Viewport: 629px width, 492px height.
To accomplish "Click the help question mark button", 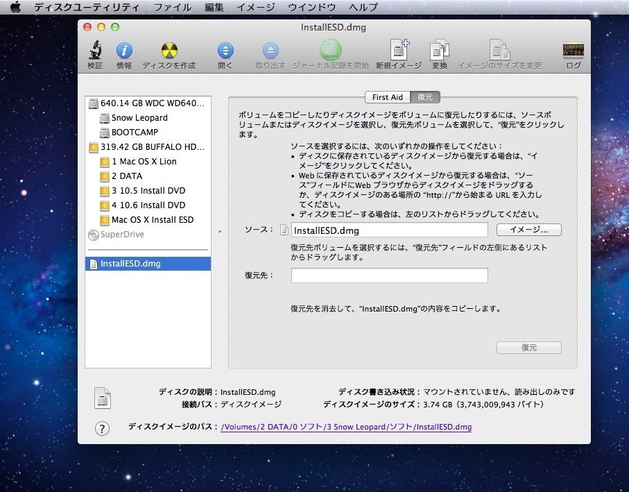I will 102,428.
